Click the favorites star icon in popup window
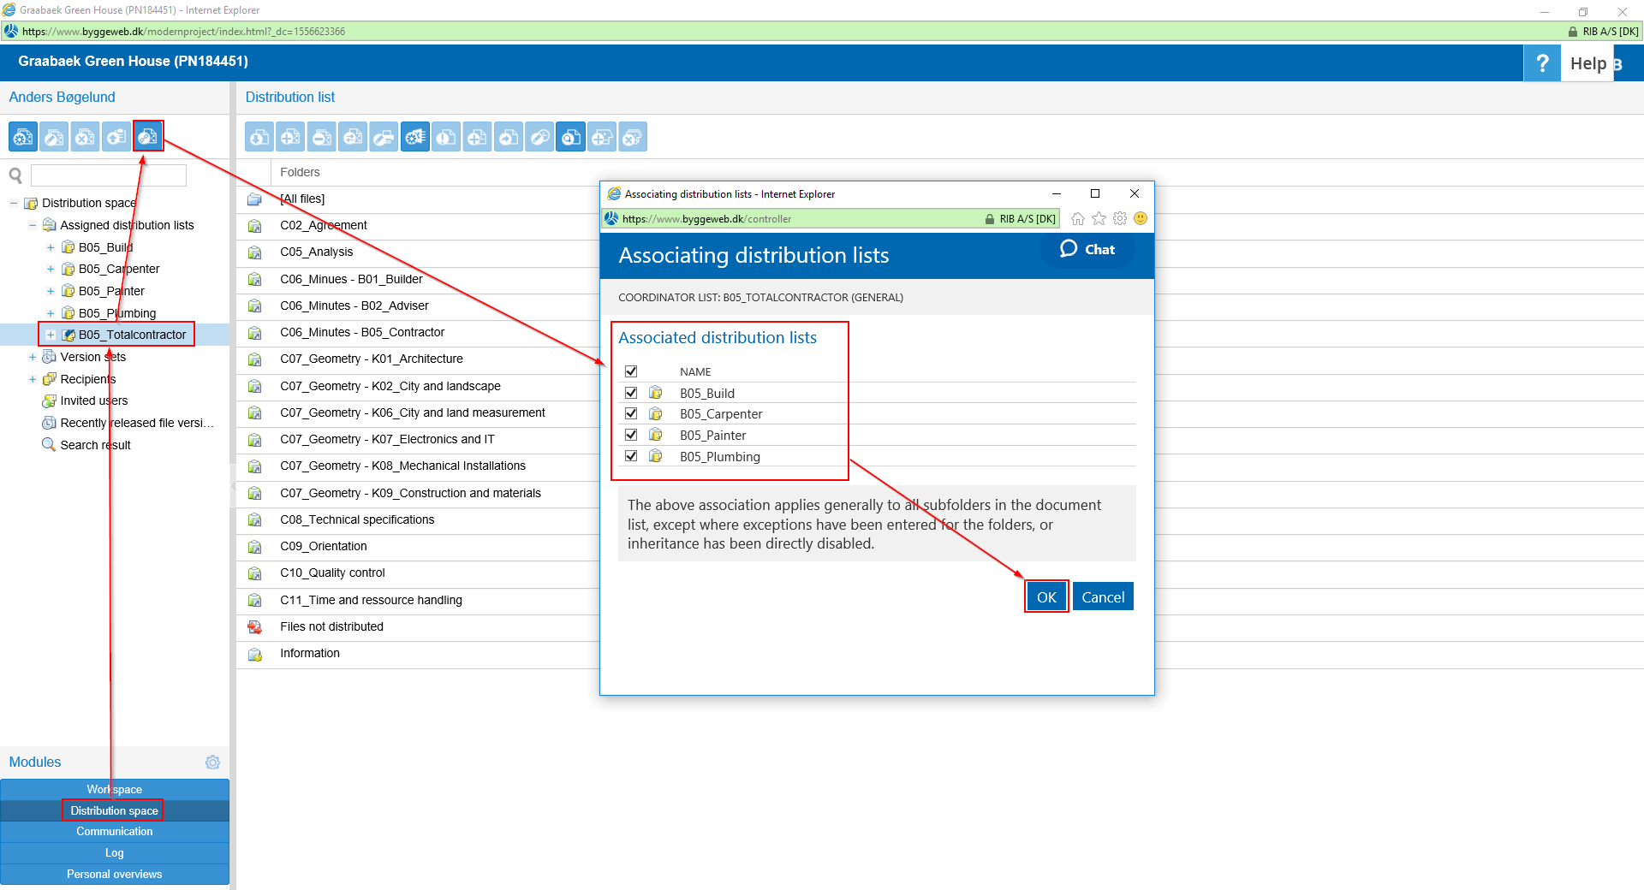Screen dimensions: 1644x890 click(1099, 218)
